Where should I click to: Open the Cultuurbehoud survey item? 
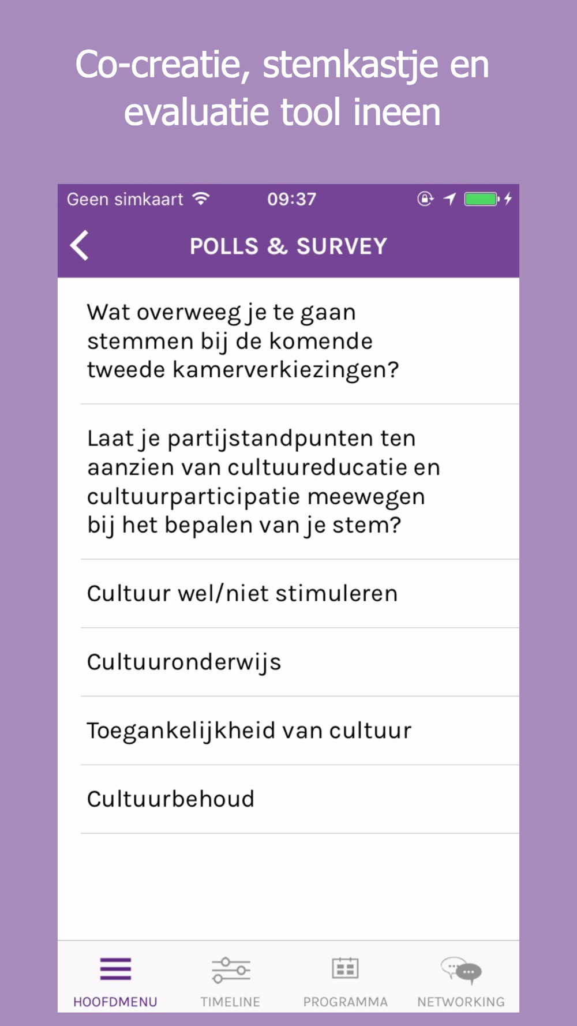[171, 799]
